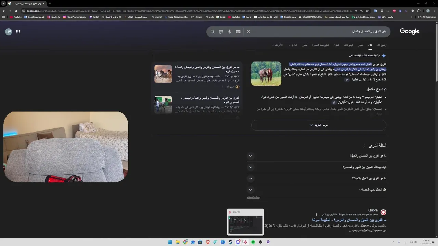438x246 pixels.
Task: Switch to the فيديوهات videos tab
Action: [x=348, y=45]
